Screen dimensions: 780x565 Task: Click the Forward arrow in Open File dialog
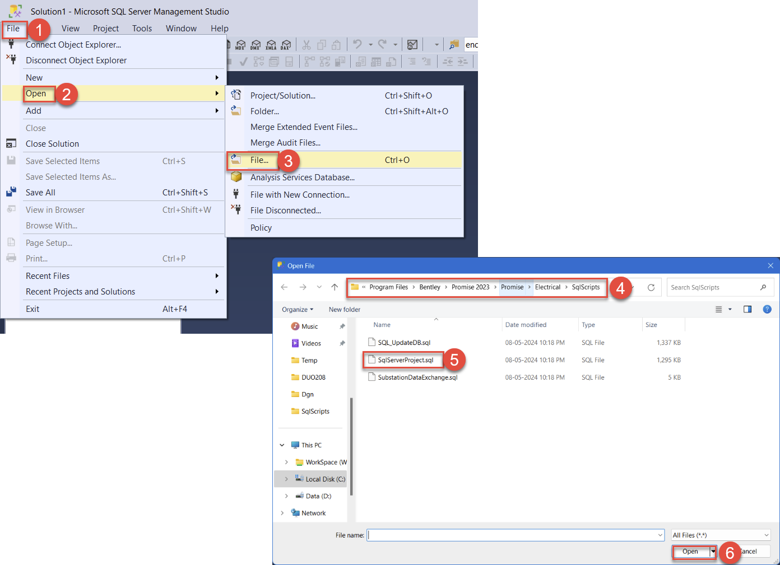303,287
